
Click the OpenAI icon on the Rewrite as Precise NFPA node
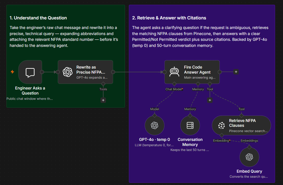click(x=68, y=72)
